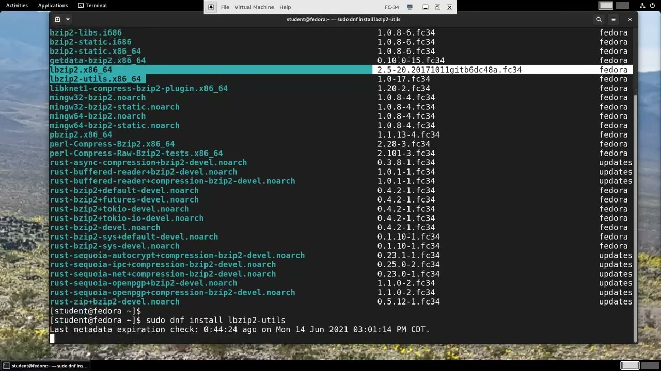This screenshot has height=371, width=661.
Task: Minimize the FC-34 virtual machine viewer
Action: (425, 7)
